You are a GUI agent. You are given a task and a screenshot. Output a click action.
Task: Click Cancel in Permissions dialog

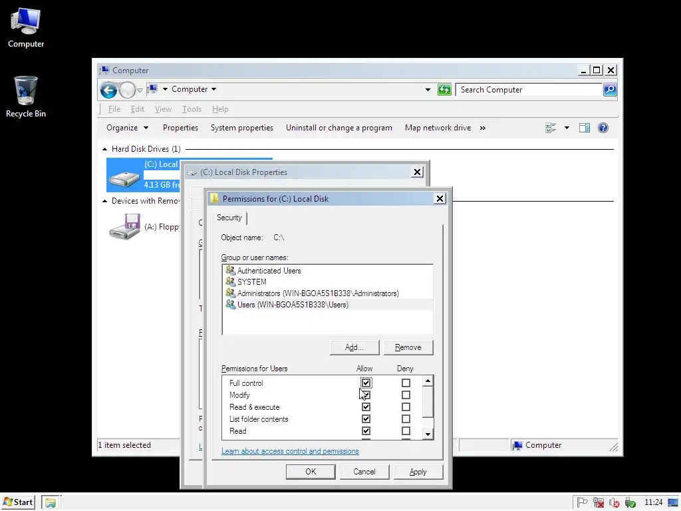(364, 472)
